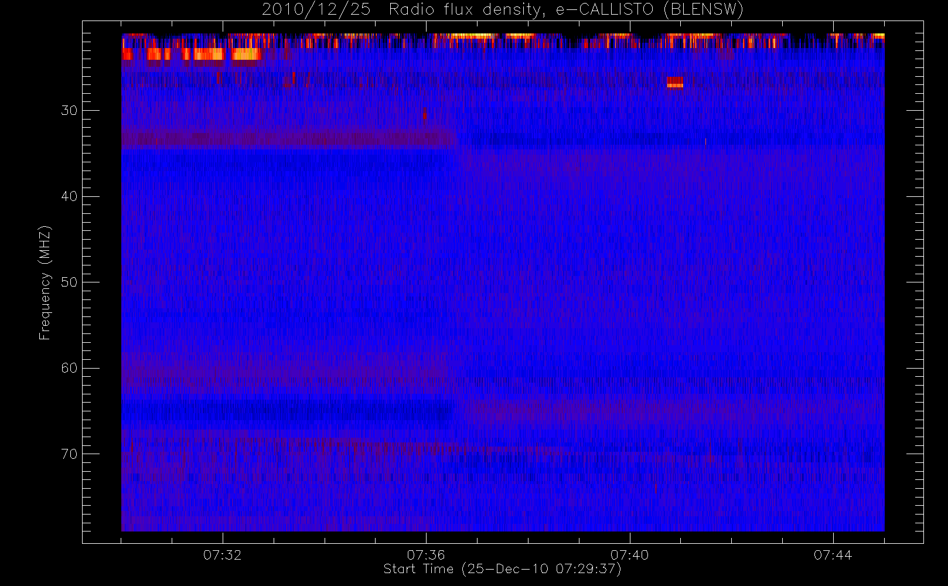This screenshot has height=586, width=948.
Task: Click the 70 frequency tick label
Action: tap(69, 454)
